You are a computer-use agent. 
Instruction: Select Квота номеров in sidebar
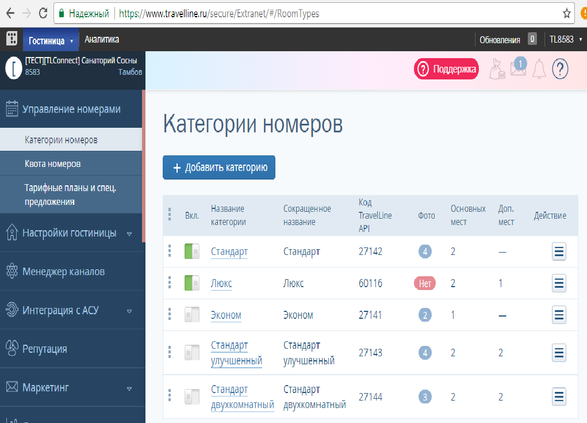[x=53, y=164]
